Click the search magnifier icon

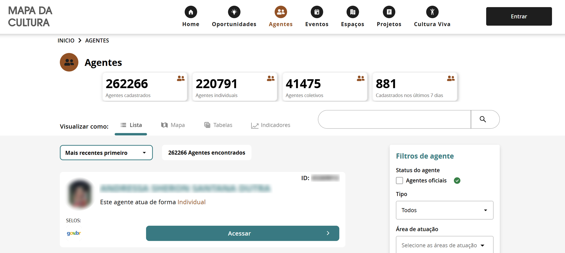(x=483, y=119)
